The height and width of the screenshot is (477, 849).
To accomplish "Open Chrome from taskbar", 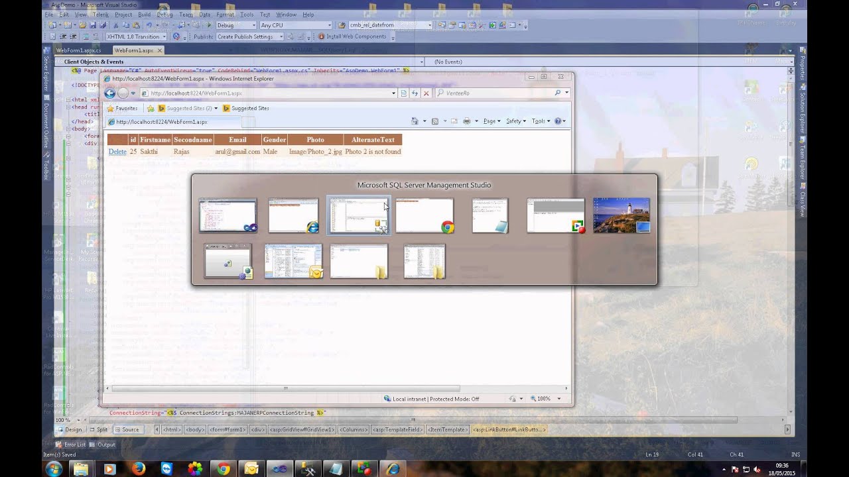I will click(x=224, y=468).
